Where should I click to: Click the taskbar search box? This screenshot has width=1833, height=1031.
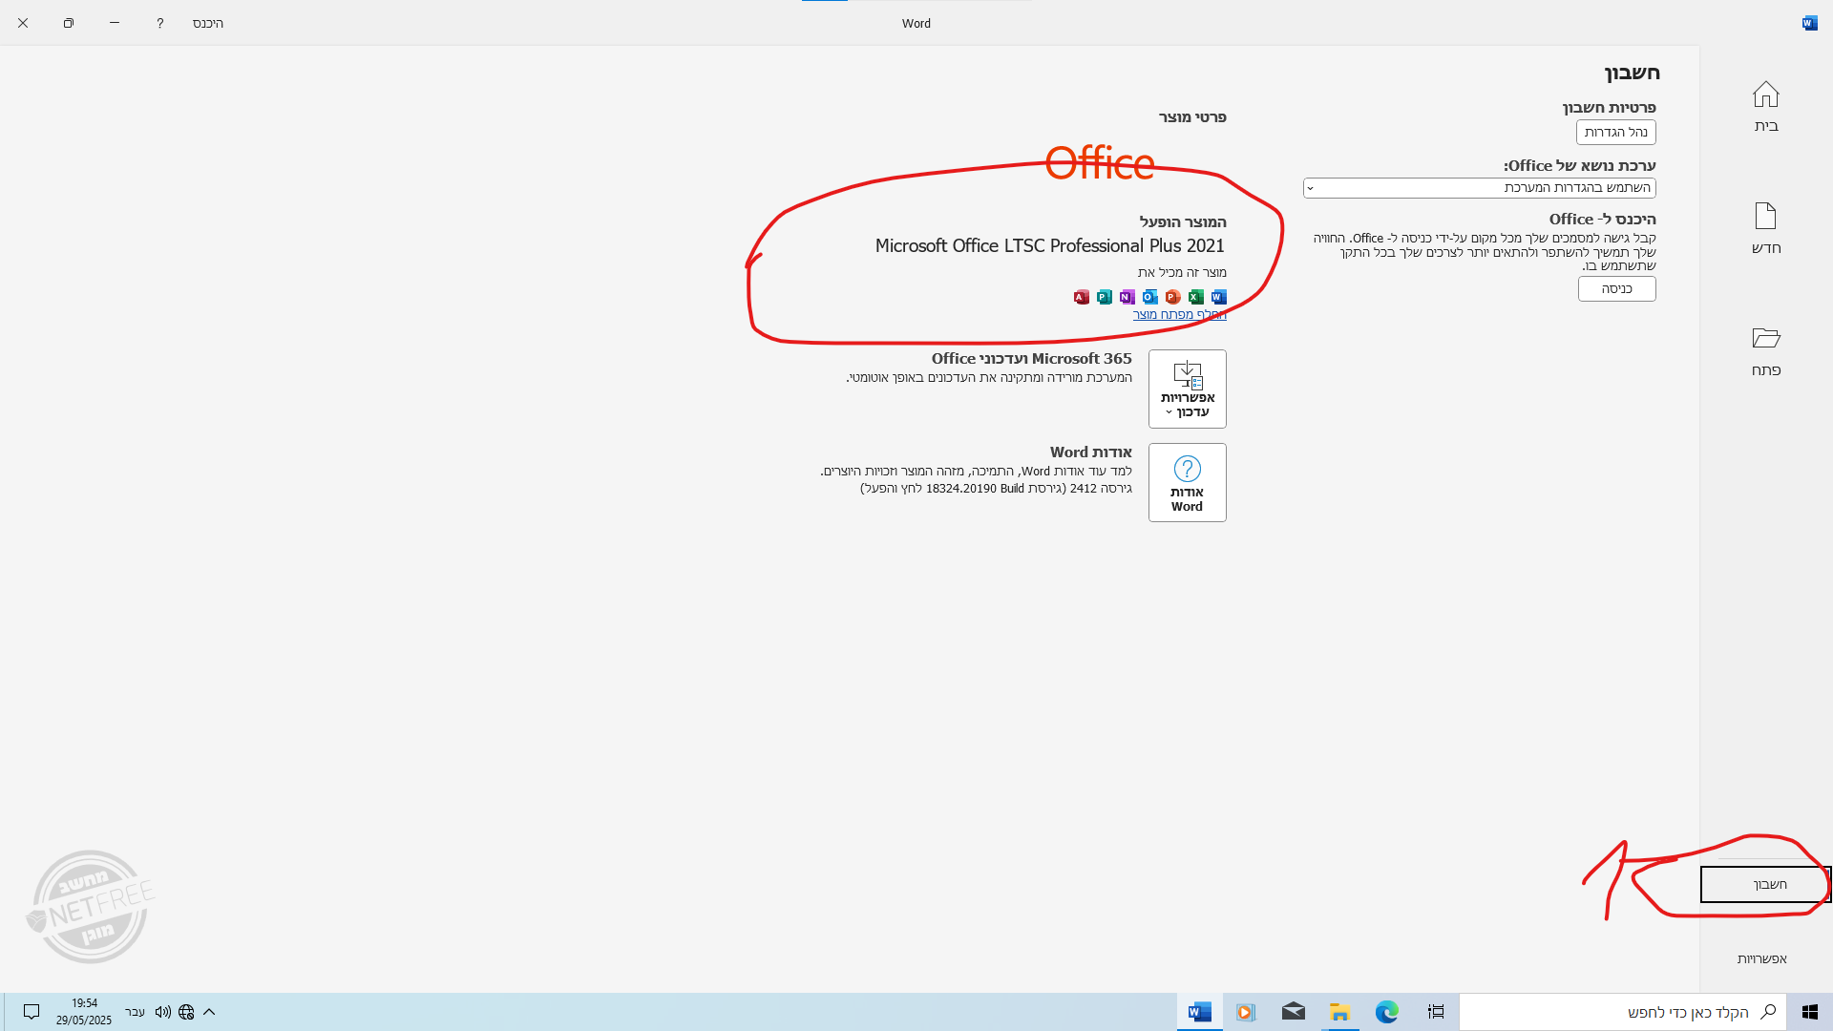[1623, 1012]
